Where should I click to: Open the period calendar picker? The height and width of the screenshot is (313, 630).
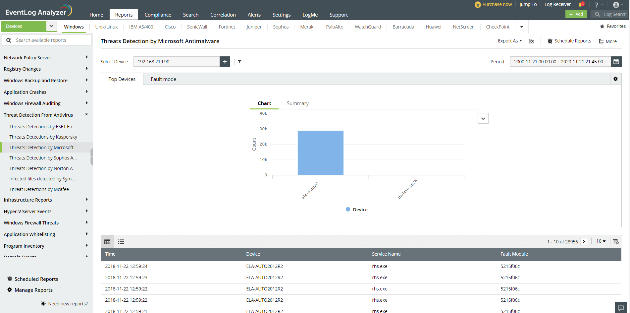(616, 62)
